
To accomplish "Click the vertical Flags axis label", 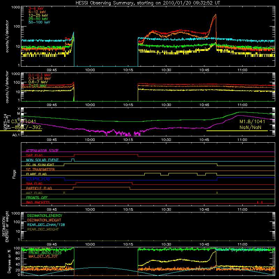I will tap(14, 174).
